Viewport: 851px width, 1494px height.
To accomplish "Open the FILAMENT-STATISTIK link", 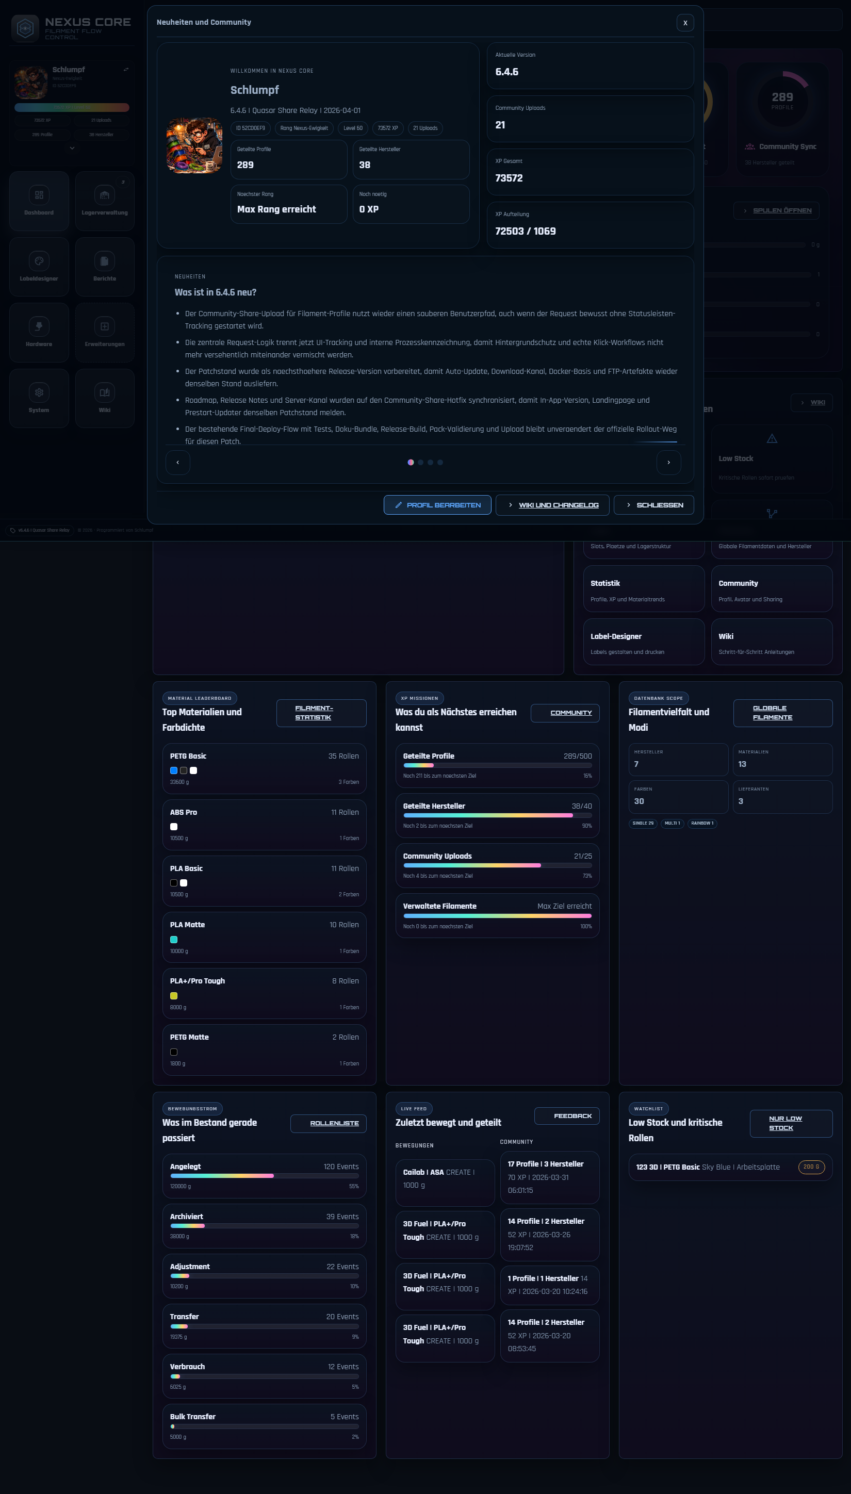I will pyautogui.click(x=321, y=713).
